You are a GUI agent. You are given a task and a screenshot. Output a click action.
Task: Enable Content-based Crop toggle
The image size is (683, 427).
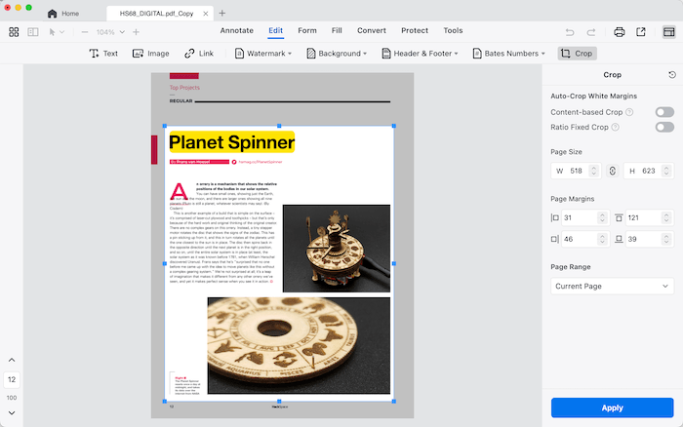pyautogui.click(x=663, y=112)
